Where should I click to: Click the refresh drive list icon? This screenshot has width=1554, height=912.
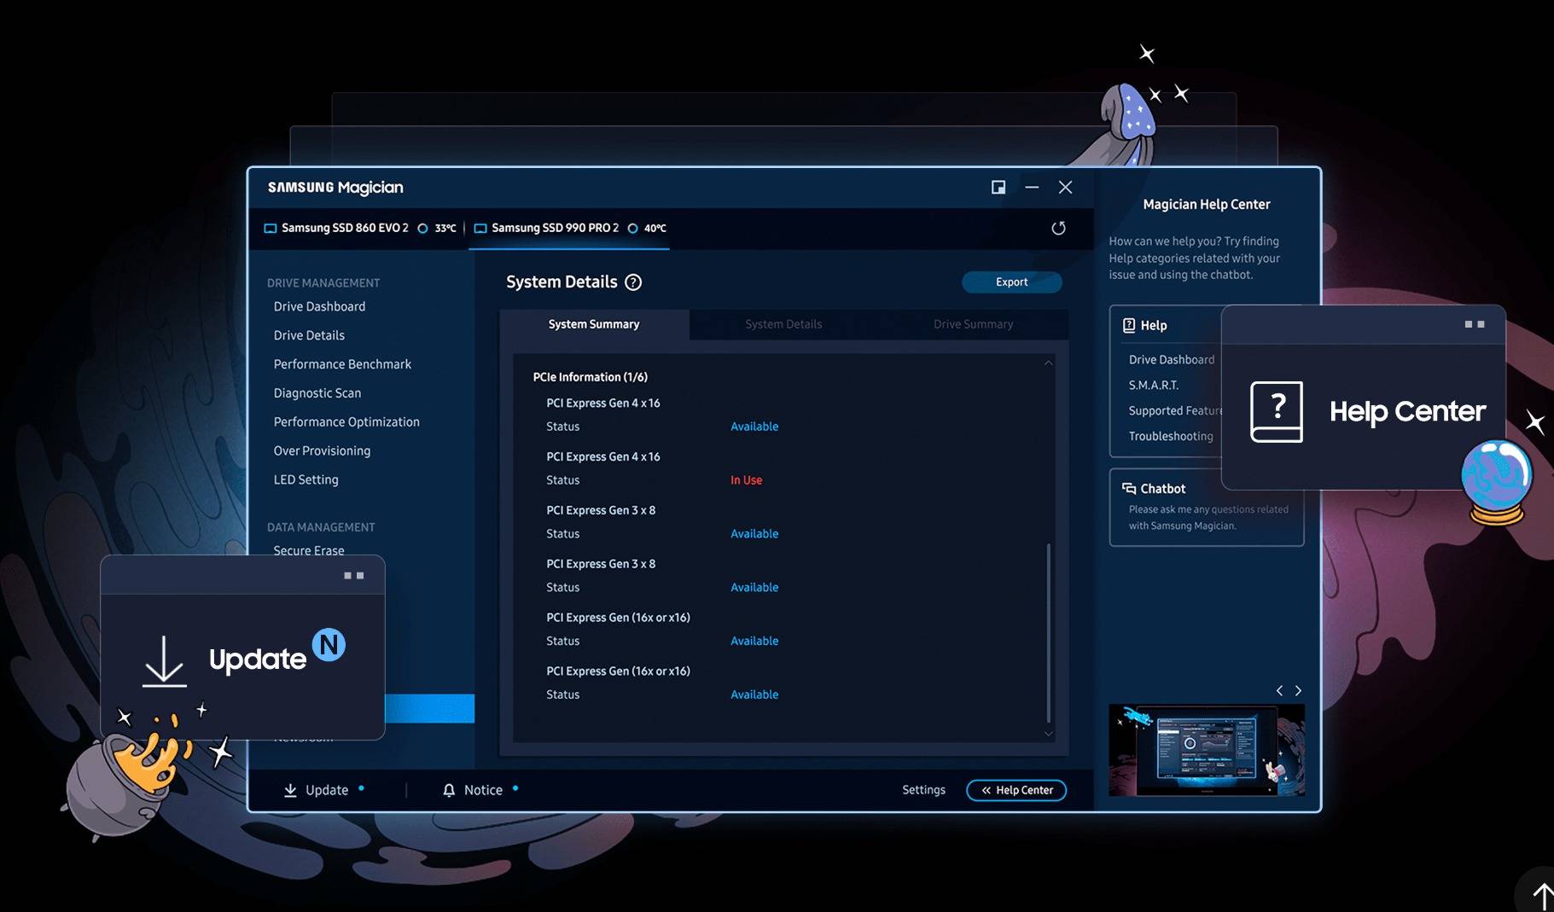(x=1058, y=228)
